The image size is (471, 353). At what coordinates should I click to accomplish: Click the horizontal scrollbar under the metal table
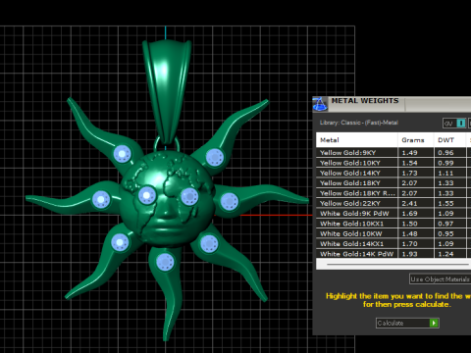(x=397, y=264)
